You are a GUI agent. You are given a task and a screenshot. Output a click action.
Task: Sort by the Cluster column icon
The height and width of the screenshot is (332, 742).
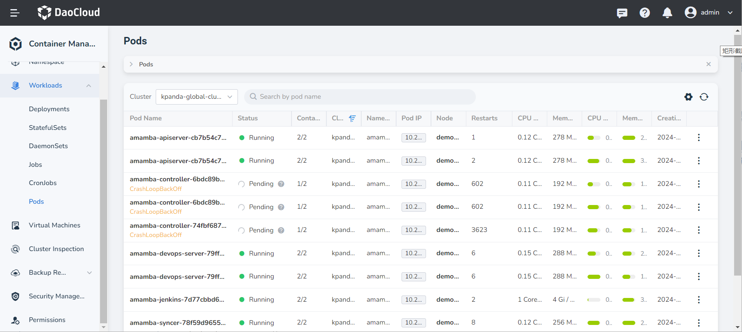(352, 118)
